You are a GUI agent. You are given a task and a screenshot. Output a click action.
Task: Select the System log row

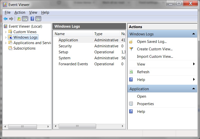(89, 58)
